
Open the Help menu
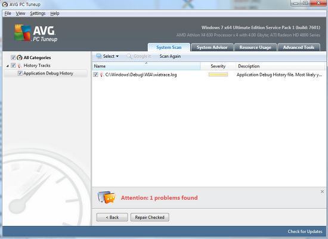55,13
